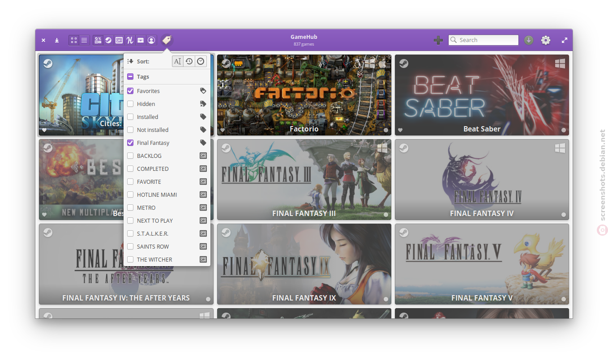This screenshot has width=608, height=360.
Task: Toggle the Tags master checkbox
Action: click(x=130, y=76)
